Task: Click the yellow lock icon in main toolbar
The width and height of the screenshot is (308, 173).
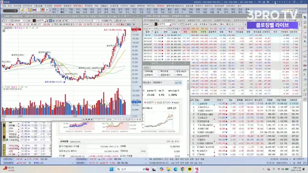Action: pos(30,10)
